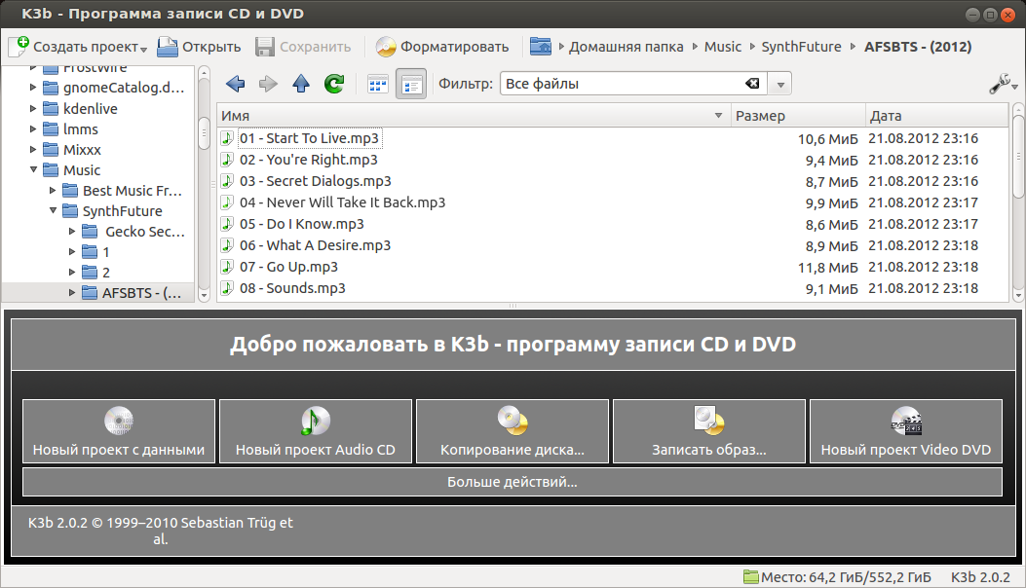The width and height of the screenshot is (1026, 588).
Task: Collapse the SynthFuture folder
Action: pos(53,210)
